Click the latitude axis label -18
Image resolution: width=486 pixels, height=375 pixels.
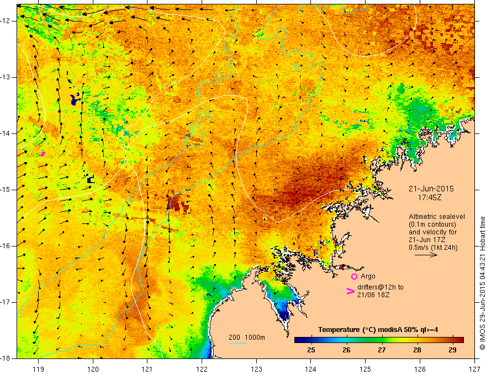coord(6,358)
